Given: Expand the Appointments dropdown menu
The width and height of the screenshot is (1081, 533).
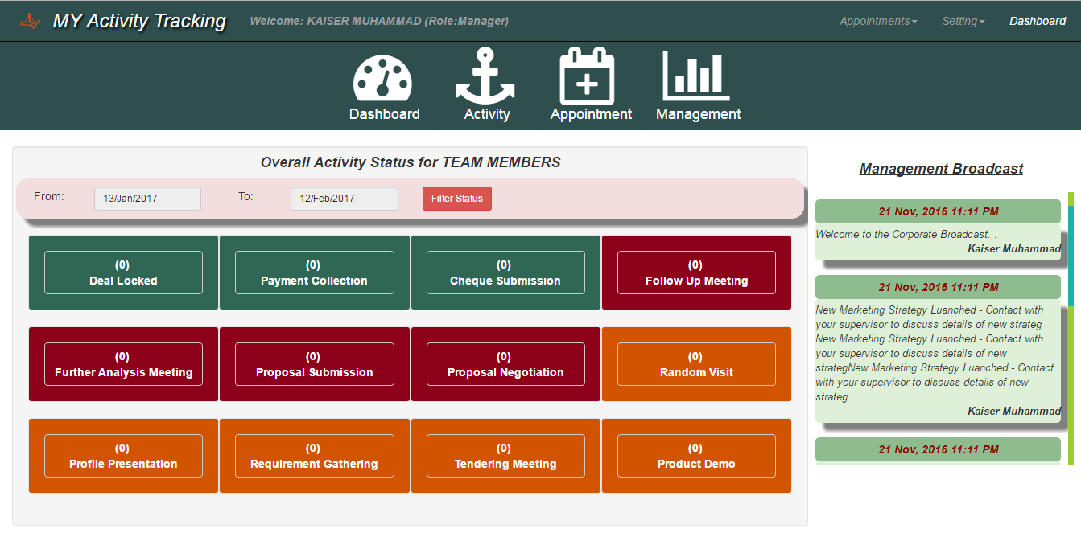Looking at the screenshot, I should (x=877, y=21).
